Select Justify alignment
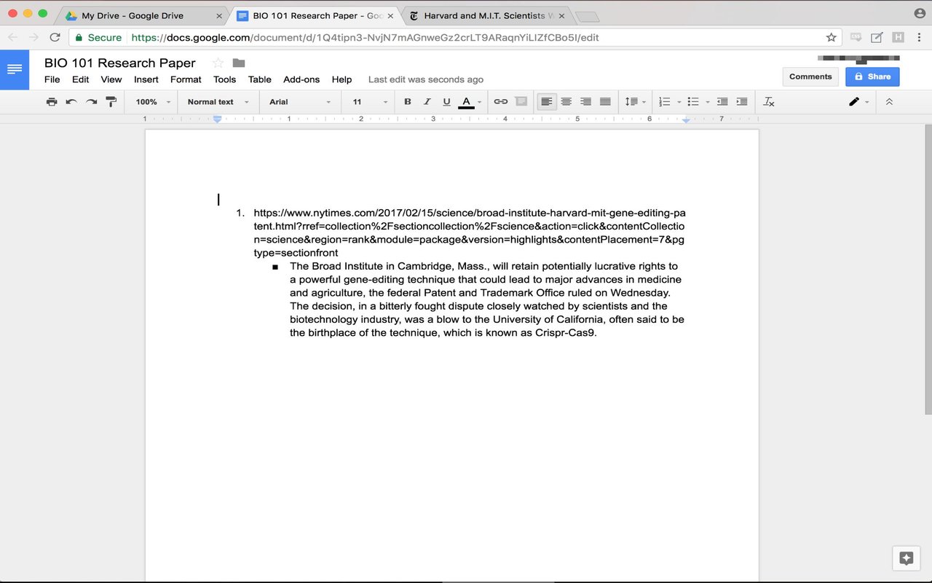The image size is (932, 583). pyautogui.click(x=605, y=102)
